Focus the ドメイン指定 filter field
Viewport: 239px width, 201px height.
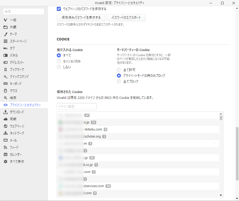click(77, 106)
